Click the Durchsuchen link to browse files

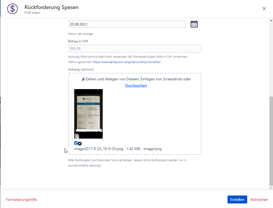click(x=136, y=85)
